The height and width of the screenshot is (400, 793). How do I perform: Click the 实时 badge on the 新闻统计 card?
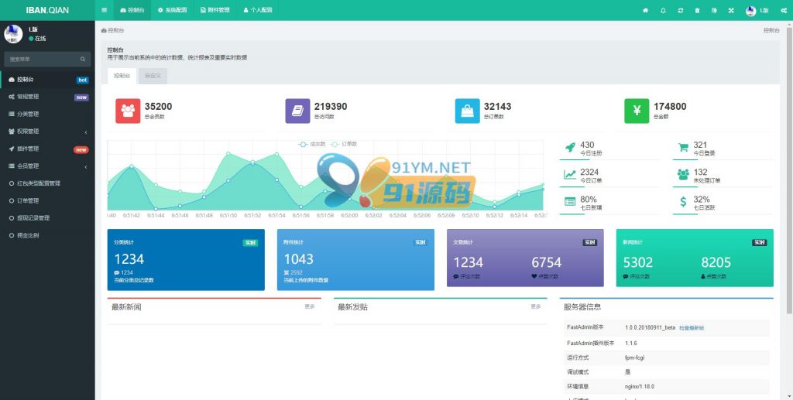(x=759, y=243)
